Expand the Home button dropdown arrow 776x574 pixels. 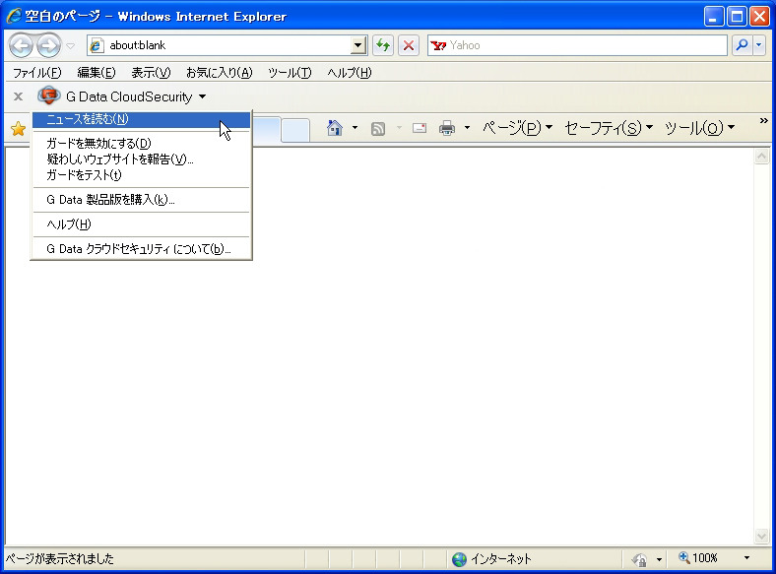click(355, 128)
